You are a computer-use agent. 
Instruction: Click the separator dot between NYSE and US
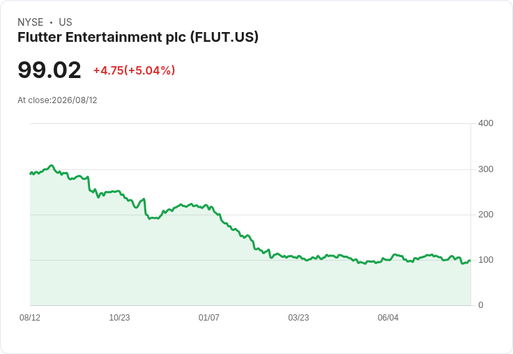(51, 22)
